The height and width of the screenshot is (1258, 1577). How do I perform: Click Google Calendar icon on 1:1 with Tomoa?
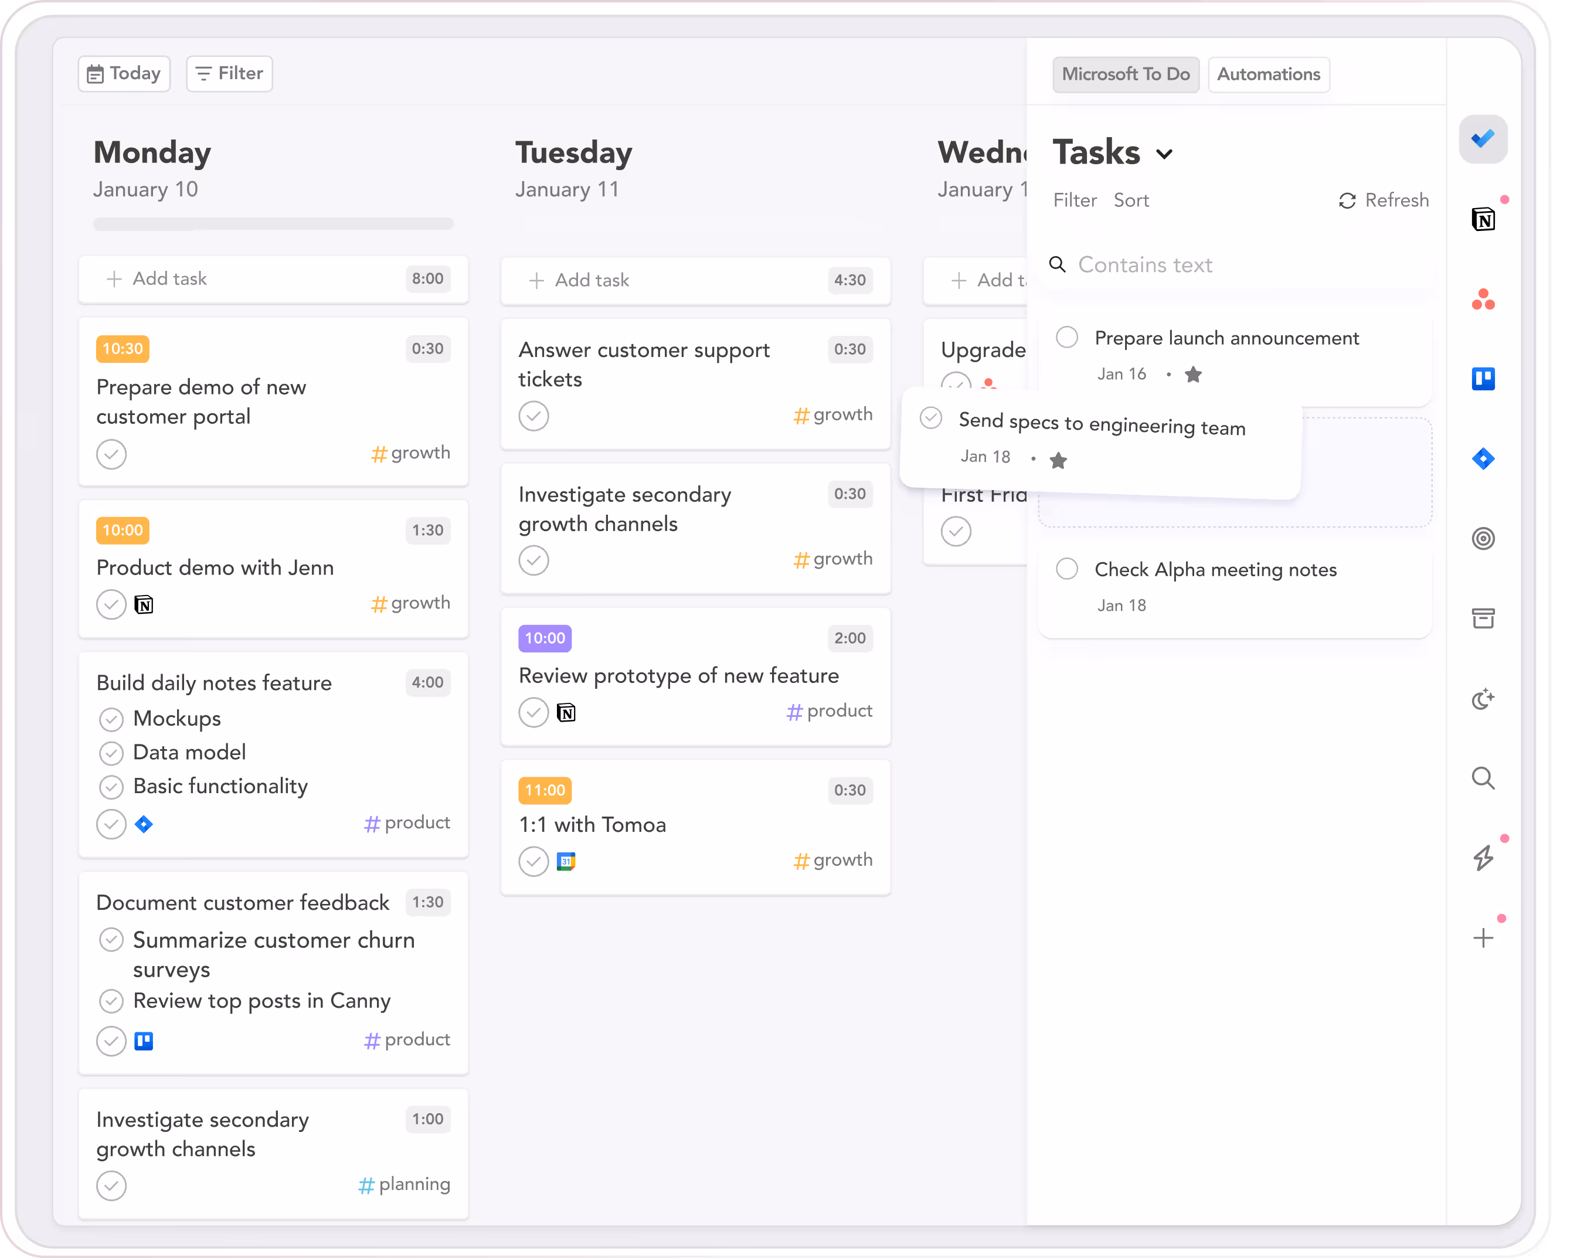(565, 862)
